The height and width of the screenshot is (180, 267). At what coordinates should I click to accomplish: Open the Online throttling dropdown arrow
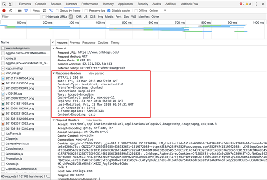(165, 11)
